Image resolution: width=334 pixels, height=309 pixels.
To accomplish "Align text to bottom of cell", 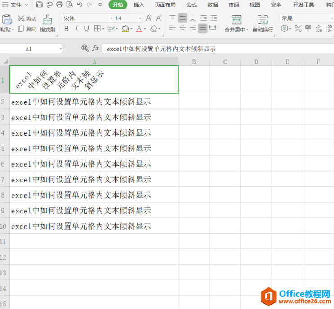I will click(x=192, y=19).
